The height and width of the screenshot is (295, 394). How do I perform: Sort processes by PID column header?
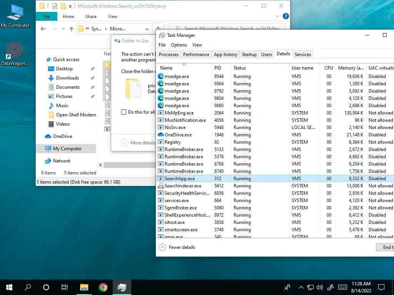coord(221,68)
